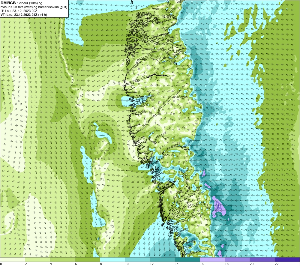Click the 20–22 m/s violet swatch
This screenshot has width=300, height=266.
click(x=262, y=259)
